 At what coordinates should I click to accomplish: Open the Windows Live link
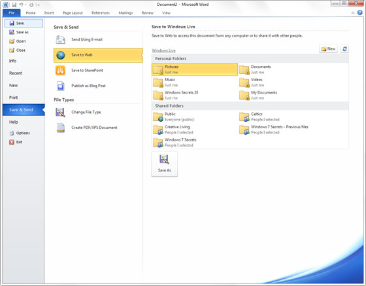(x=163, y=50)
